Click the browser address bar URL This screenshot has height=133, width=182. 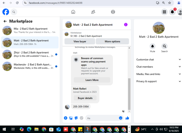tap(56, 3)
